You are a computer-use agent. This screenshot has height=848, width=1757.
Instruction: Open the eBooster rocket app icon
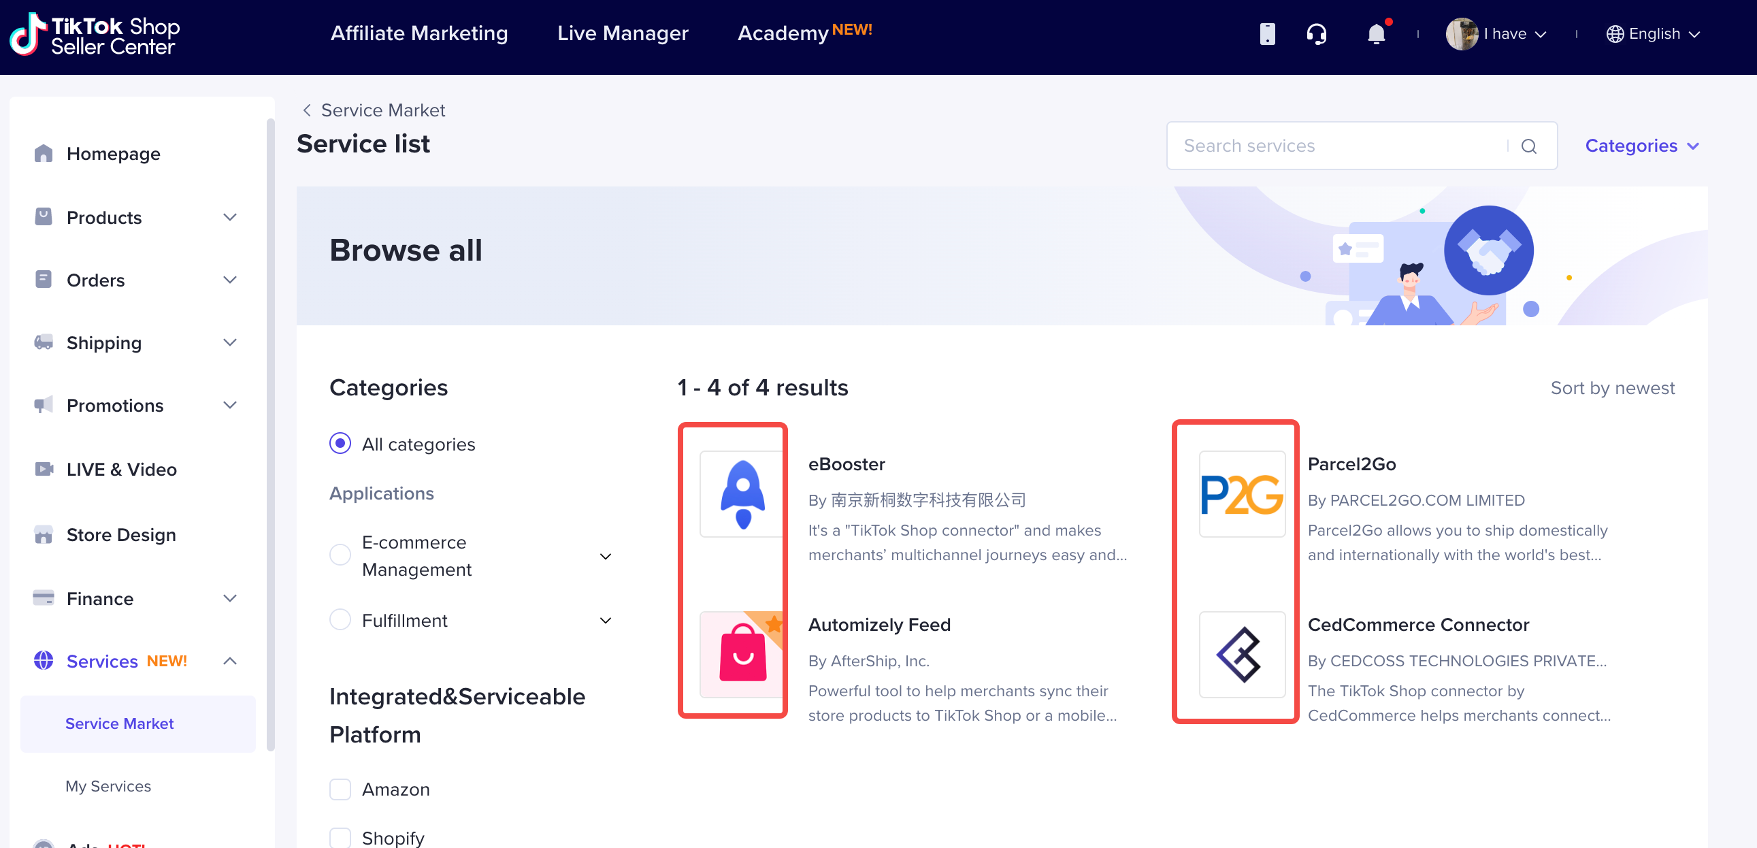tap(742, 493)
